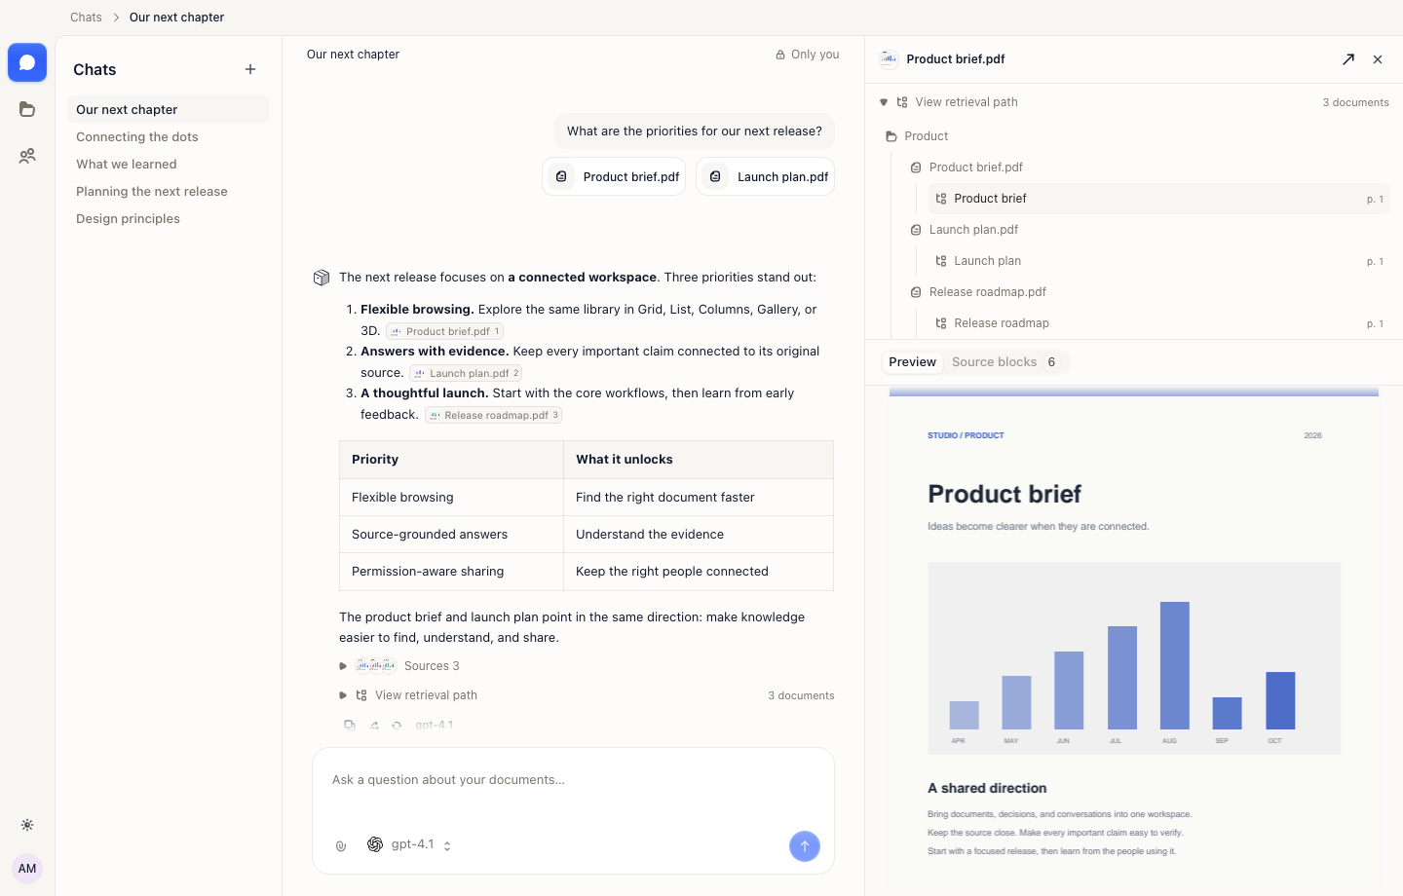The height and width of the screenshot is (896, 1403).
Task: Send the message with the arrow button
Action: [805, 846]
